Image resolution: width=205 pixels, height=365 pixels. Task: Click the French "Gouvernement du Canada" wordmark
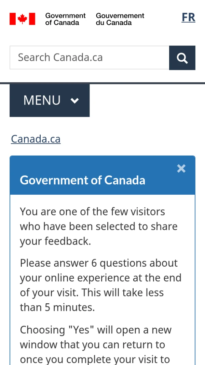click(x=120, y=19)
